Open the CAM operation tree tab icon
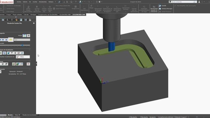 pos(26,20)
